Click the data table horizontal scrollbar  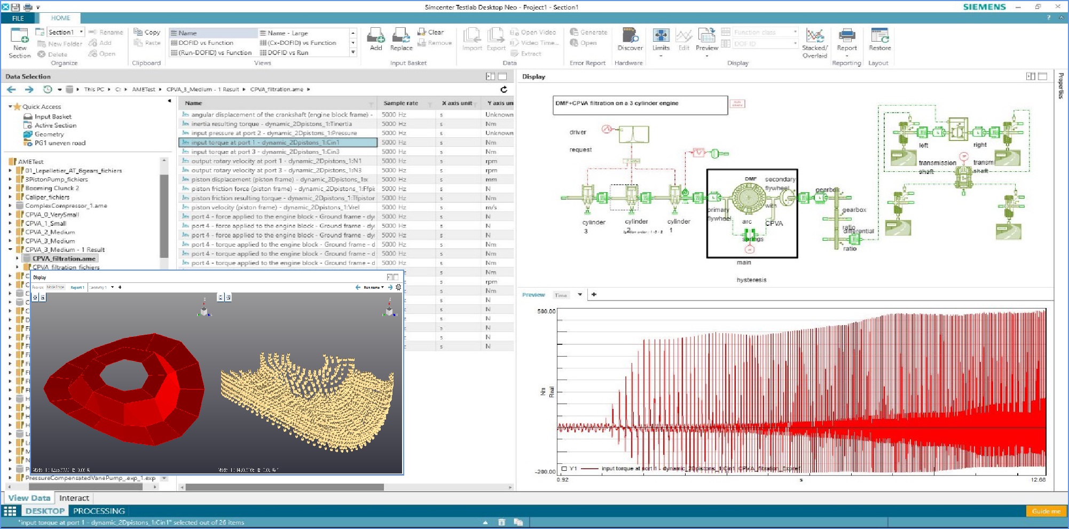[x=284, y=487]
